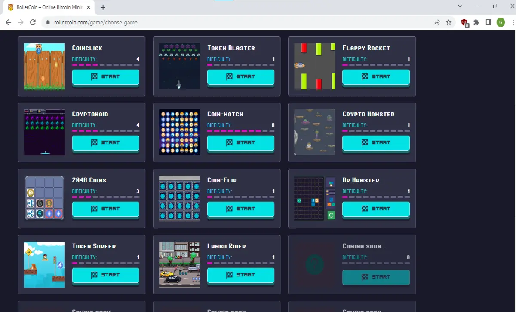Viewport: 516px width, 312px height.
Task: Open the browser side panel
Action: coord(488,22)
